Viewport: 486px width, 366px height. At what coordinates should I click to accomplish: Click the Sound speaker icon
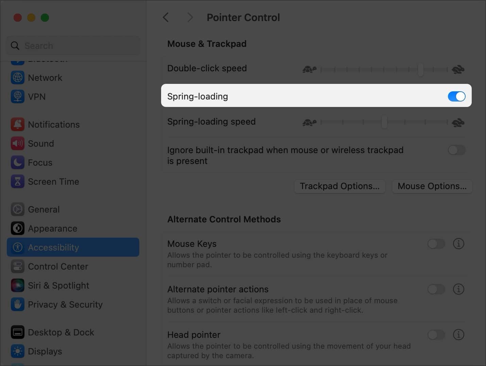pos(17,144)
